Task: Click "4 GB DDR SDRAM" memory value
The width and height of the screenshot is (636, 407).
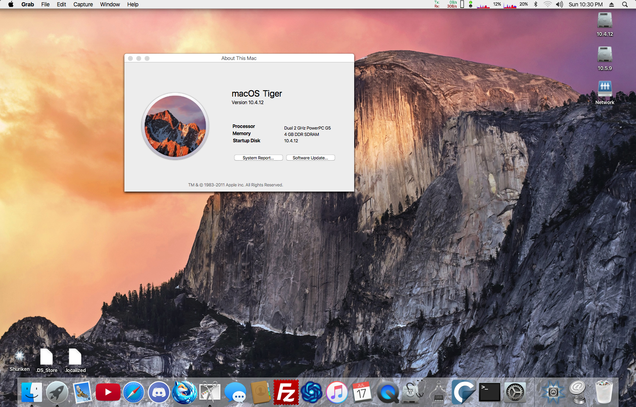Action: [302, 134]
